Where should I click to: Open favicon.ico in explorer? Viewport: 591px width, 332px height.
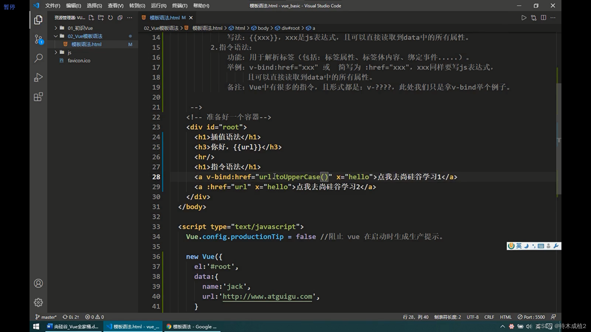pos(79,61)
